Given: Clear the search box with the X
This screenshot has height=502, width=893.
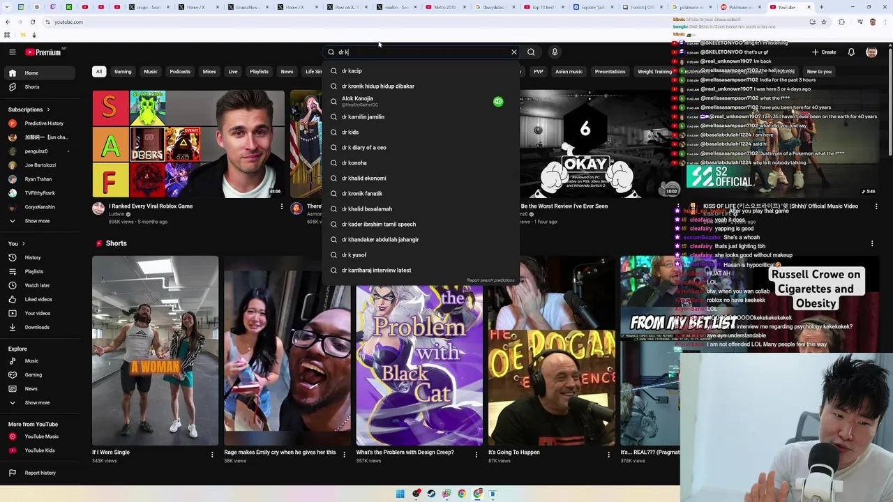Looking at the screenshot, I should [514, 52].
